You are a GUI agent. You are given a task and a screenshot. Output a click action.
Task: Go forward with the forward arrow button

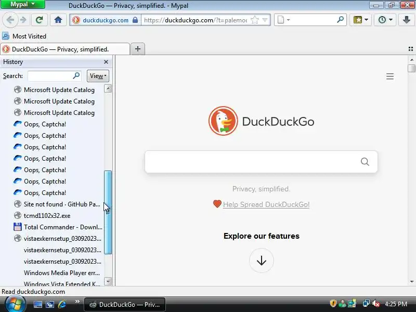[23, 20]
